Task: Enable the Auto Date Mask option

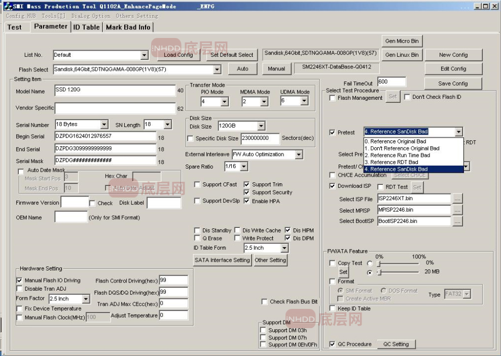Action: point(21,172)
